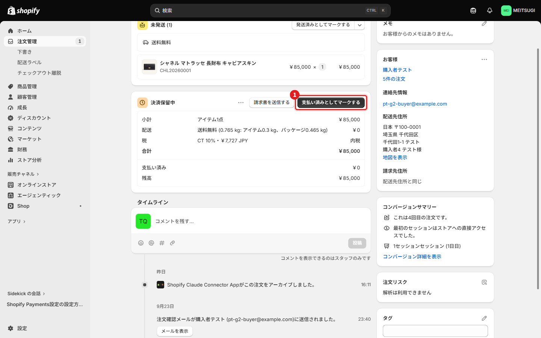Click 支払い済みとしてマークする button
This screenshot has height=338, width=541.
(x=331, y=103)
